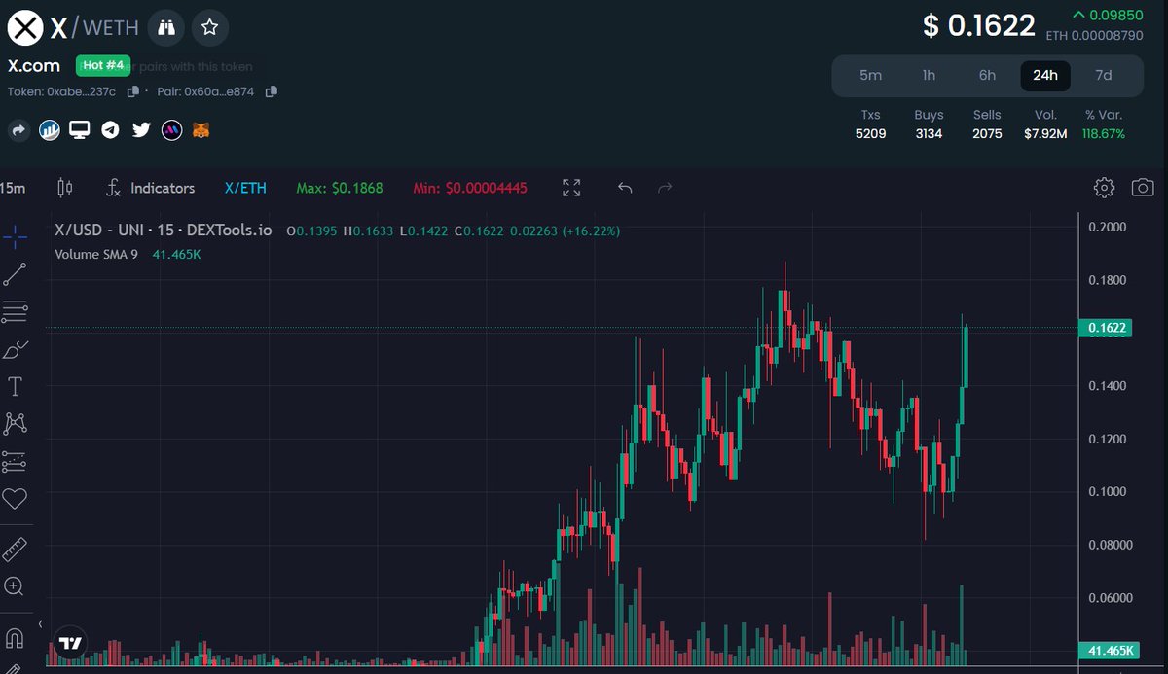Open MetaMask via the fox icon
The width and height of the screenshot is (1168, 674).
click(200, 129)
